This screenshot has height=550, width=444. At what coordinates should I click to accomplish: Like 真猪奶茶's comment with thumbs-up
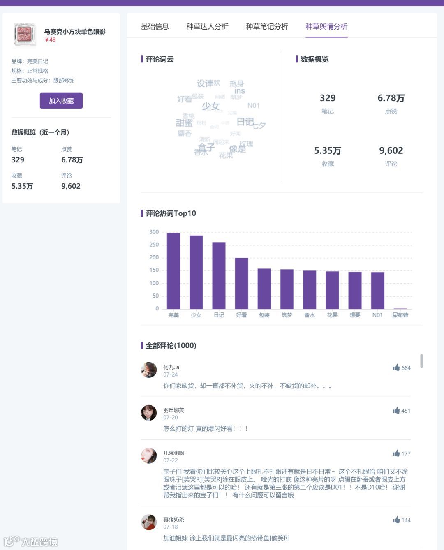[396, 520]
